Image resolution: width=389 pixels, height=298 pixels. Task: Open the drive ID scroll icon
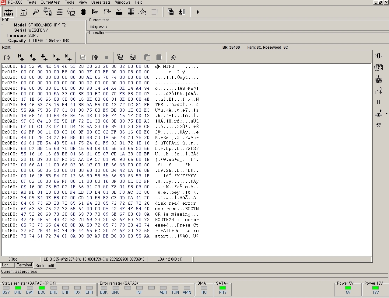24,12
